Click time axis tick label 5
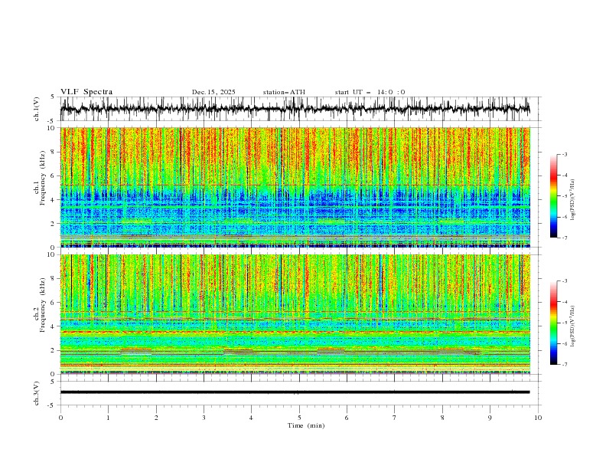 299,418
